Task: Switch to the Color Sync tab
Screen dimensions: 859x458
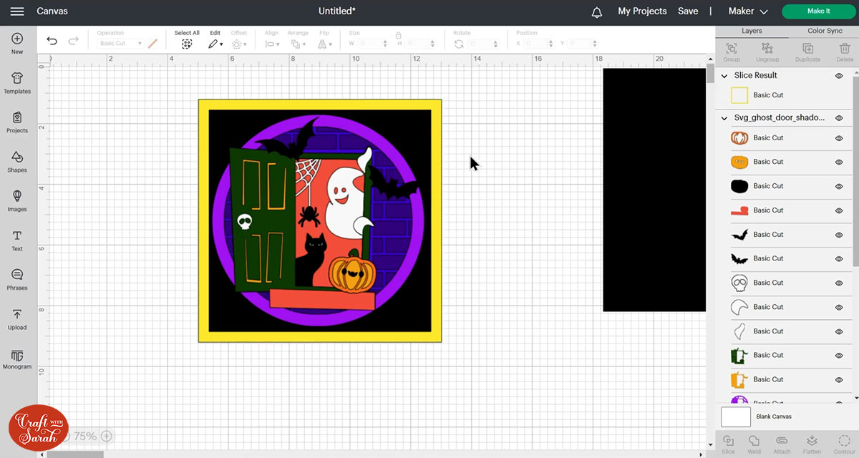Action: pyautogui.click(x=825, y=31)
